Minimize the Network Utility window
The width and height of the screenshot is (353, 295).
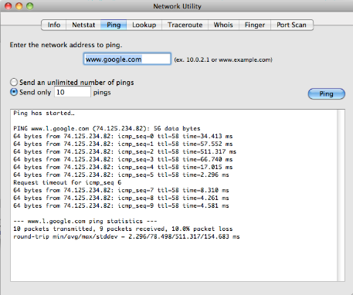(x=19, y=6)
